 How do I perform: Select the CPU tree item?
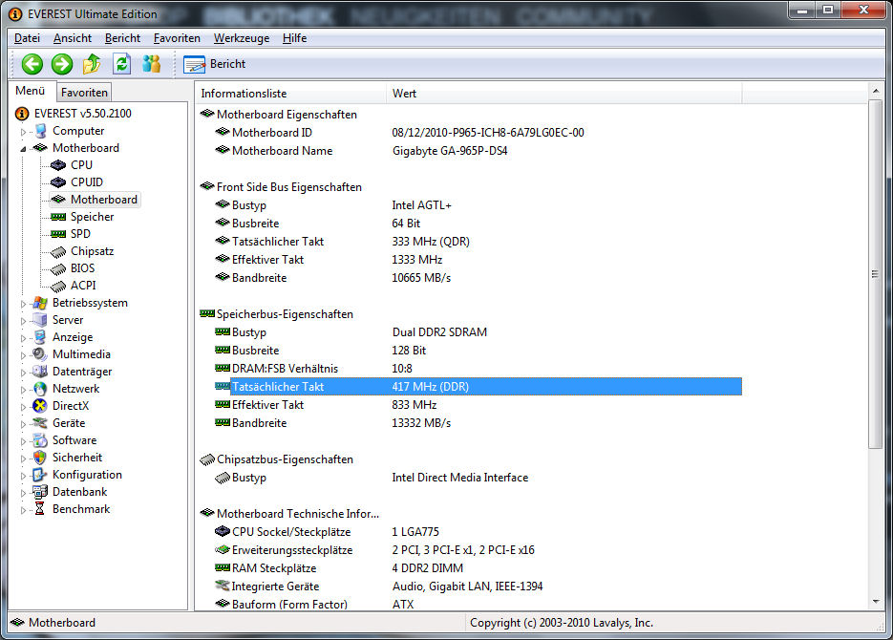(81, 165)
